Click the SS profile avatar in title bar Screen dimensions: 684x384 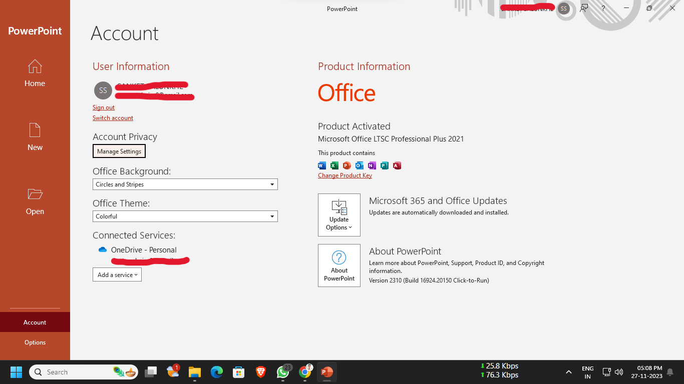pos(564,8)
